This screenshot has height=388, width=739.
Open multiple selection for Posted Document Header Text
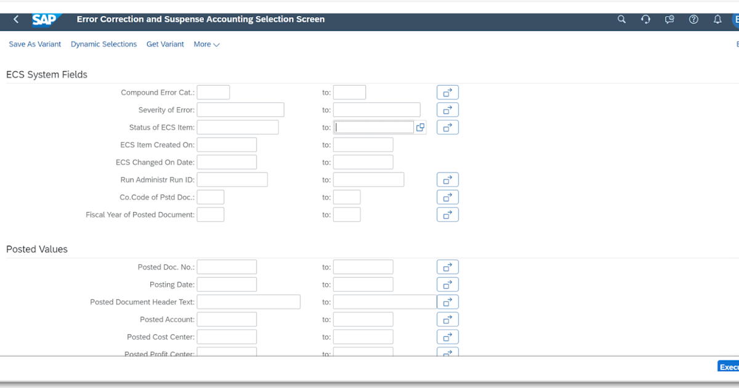(x=448, y=302)
